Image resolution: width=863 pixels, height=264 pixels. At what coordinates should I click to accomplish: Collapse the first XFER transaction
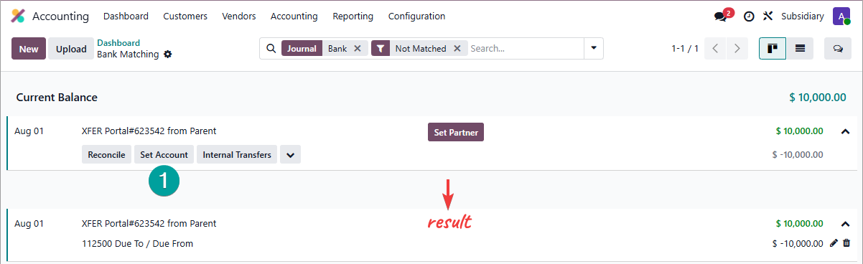(845, 131)
